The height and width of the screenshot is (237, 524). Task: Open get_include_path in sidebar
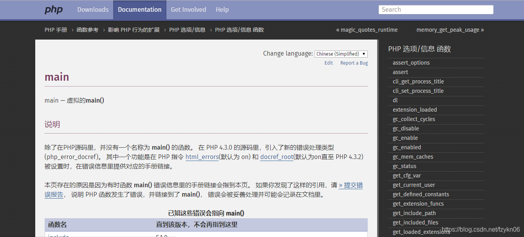tap(414, 213)
